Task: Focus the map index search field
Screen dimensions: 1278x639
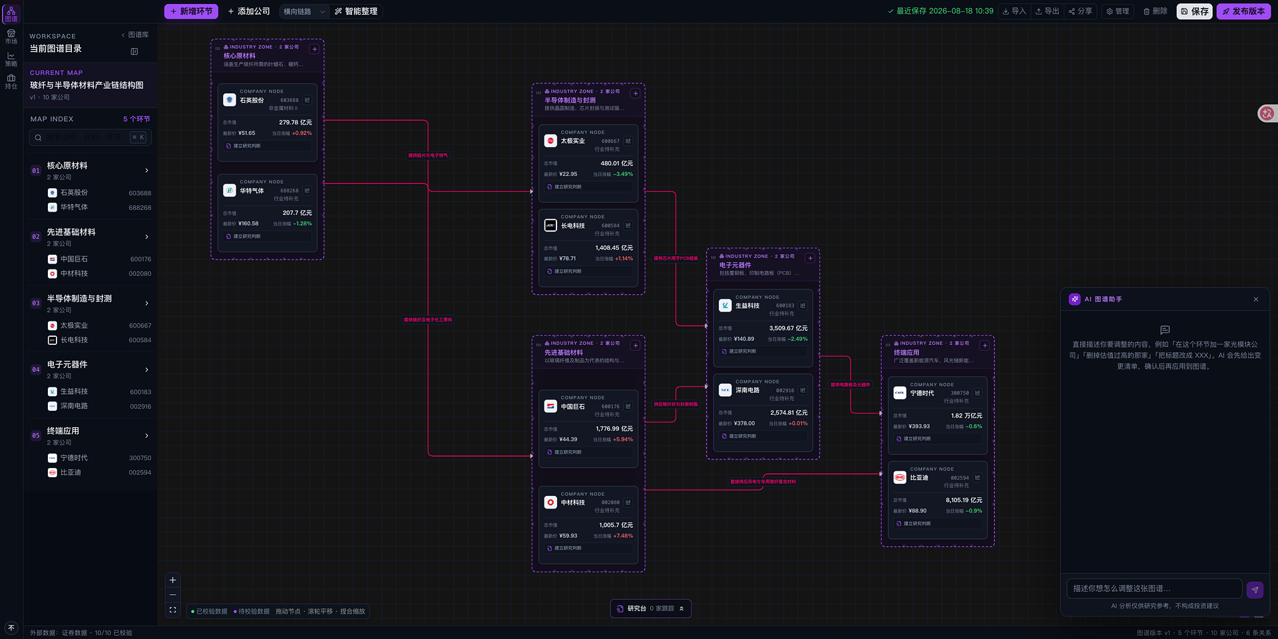Action: pyautogui.click(x=91, y=137)
